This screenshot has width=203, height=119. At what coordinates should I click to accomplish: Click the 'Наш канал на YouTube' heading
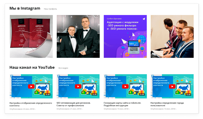(x=32, y=67)
